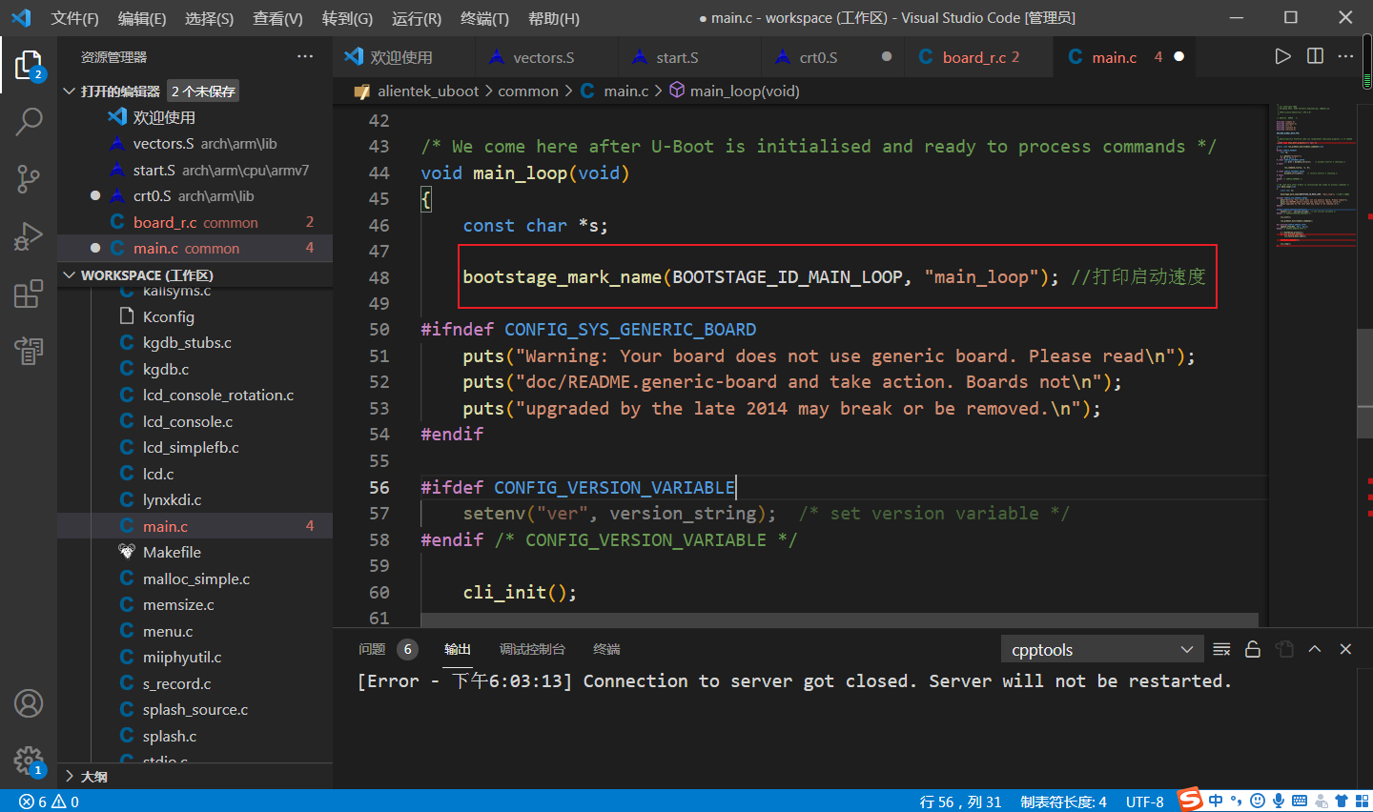Toggle output scroll lock icon
This screenshot has width=1373, height=812.
pos(1253,649)
